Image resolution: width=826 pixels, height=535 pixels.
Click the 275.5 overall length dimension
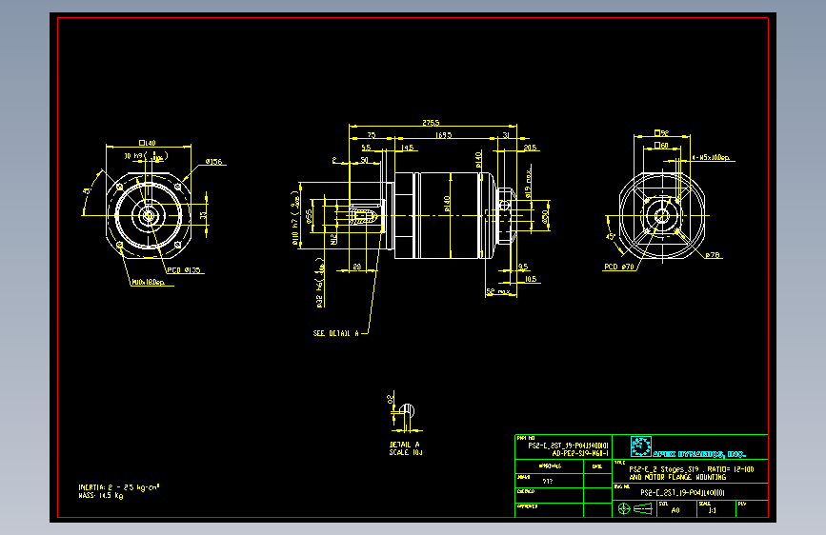431,123
